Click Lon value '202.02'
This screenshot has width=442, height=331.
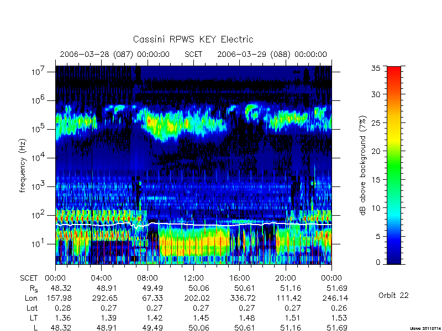pyautogui.click(x=197, y=298)
